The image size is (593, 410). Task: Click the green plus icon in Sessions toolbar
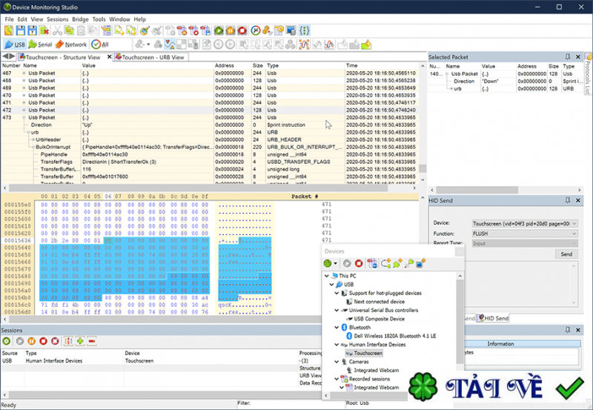click(79, 340)
